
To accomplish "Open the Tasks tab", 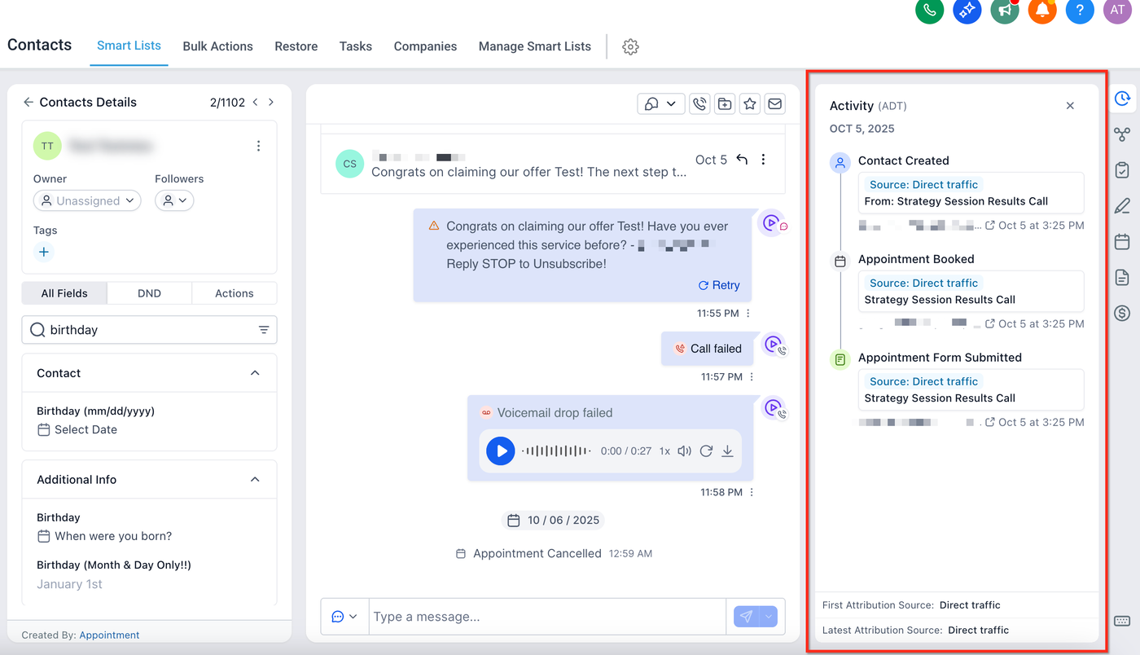I will (x=356, y=46).
